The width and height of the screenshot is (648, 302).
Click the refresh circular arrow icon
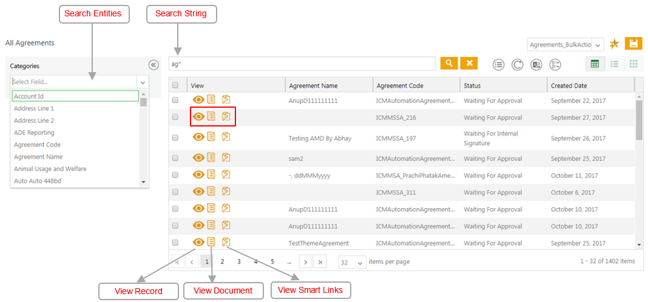point(518,65)
